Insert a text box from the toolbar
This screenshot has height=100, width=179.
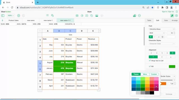point(87,16)
